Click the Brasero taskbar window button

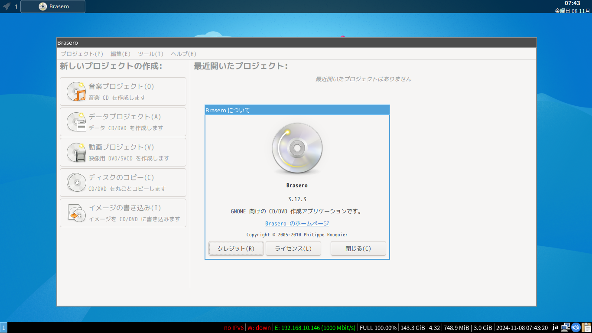[53, 7]
